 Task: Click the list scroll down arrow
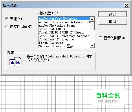coord(92,45)
